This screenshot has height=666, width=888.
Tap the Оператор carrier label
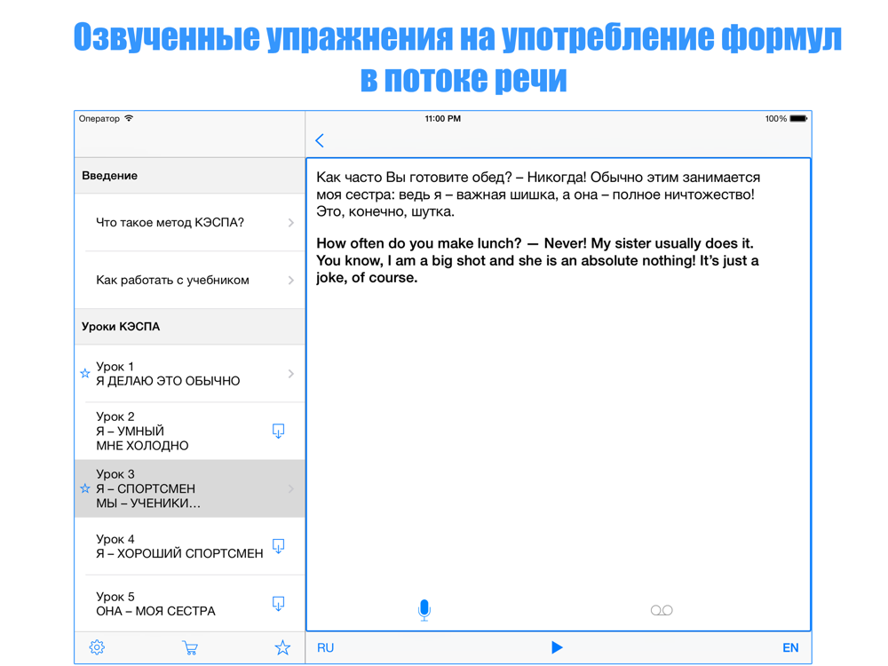(99, 118)
